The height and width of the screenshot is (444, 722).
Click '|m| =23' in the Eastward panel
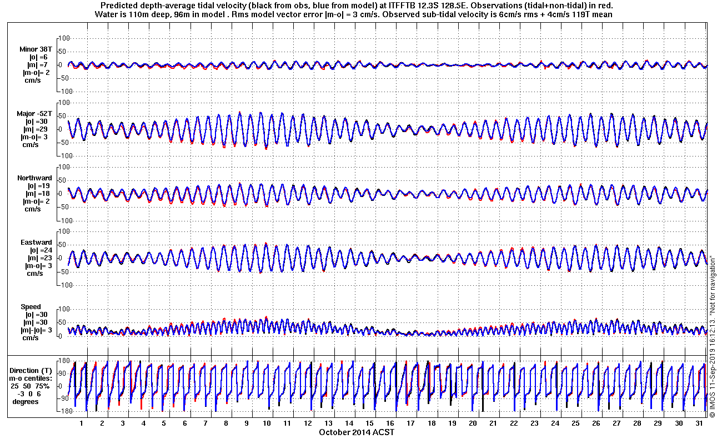pos(39,258)
